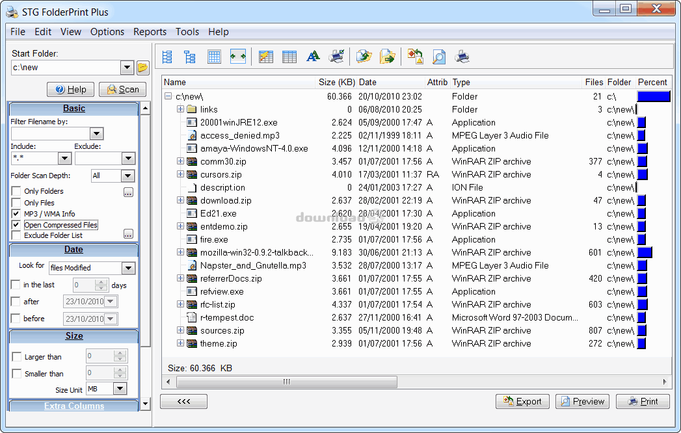This screenshot has height=433, width=681.
Task: Click the expand-all tree toolbar icon
Action: pos(167,57)
